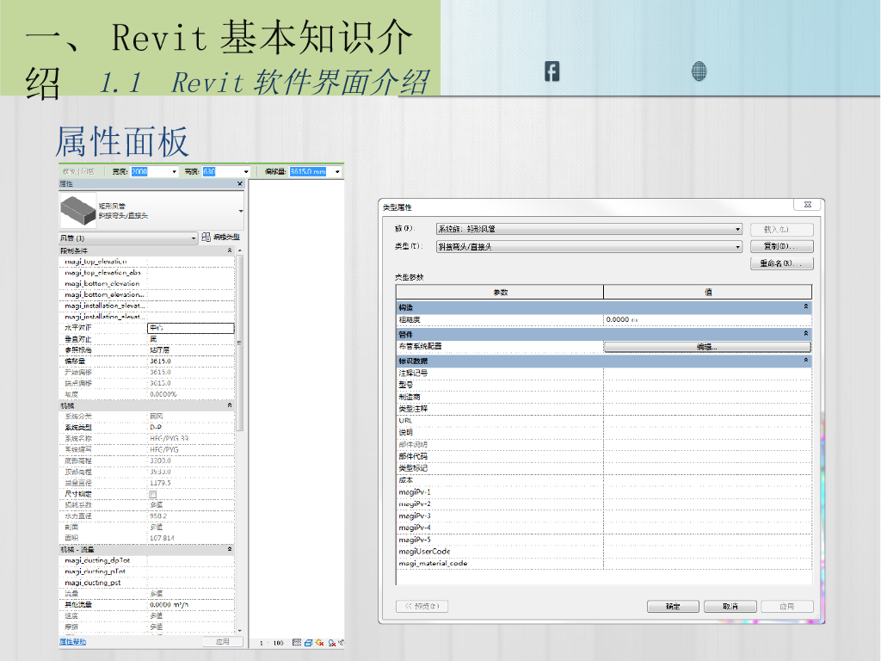Click the rectangular duct type preview thumbnail
The image size is (881, 661).
77,209
